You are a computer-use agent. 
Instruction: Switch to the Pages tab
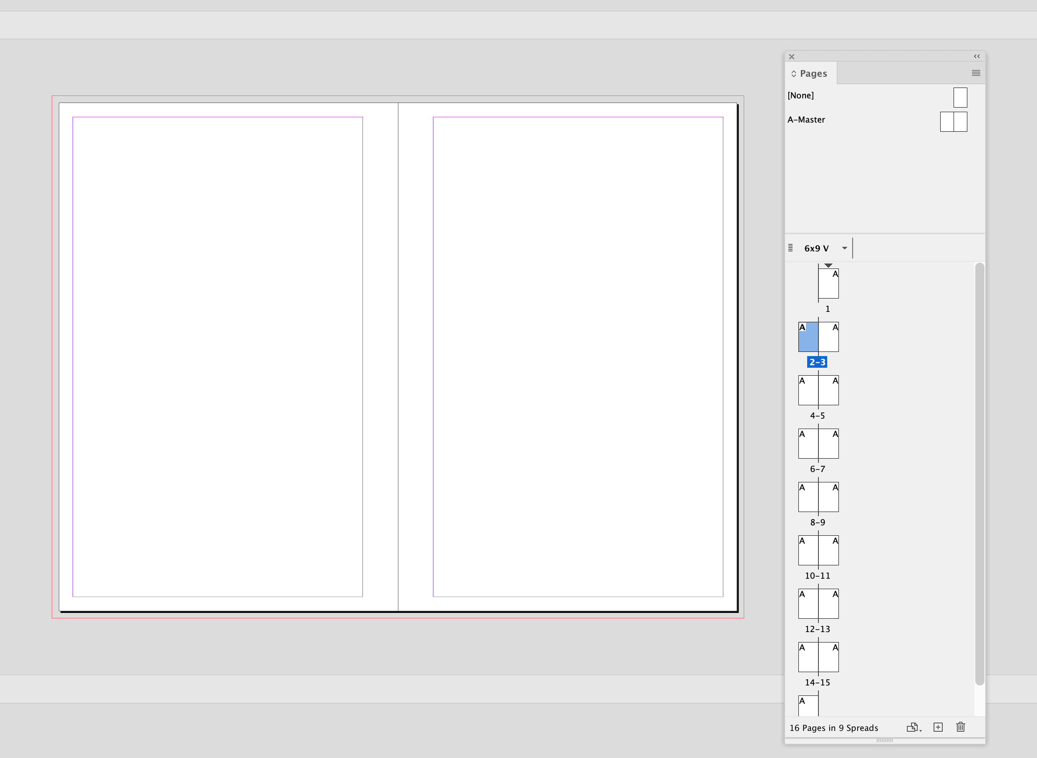point(813,73)
